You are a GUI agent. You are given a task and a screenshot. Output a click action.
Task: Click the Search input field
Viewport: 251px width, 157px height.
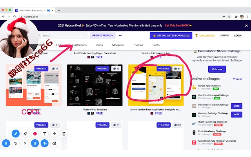click(x=63, y=36)
